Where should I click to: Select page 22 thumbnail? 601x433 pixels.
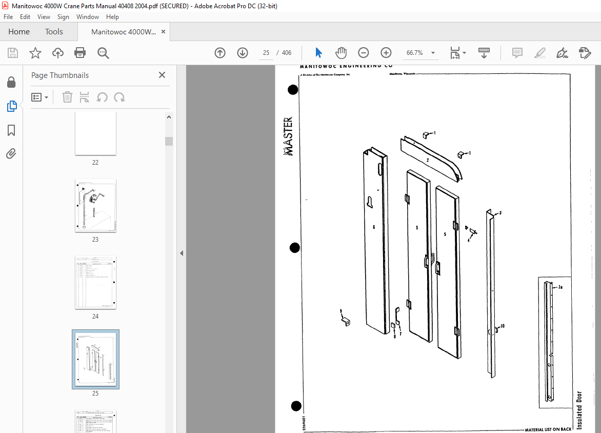click(95, 134)
